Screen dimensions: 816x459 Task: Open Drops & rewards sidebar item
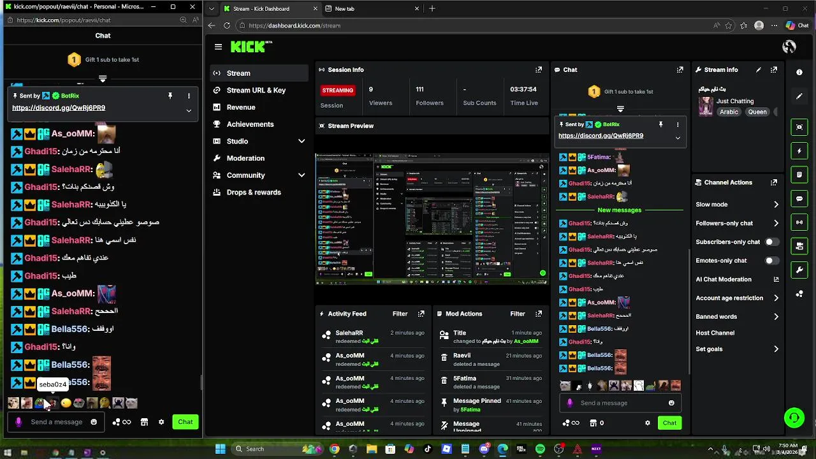point(259,192)
